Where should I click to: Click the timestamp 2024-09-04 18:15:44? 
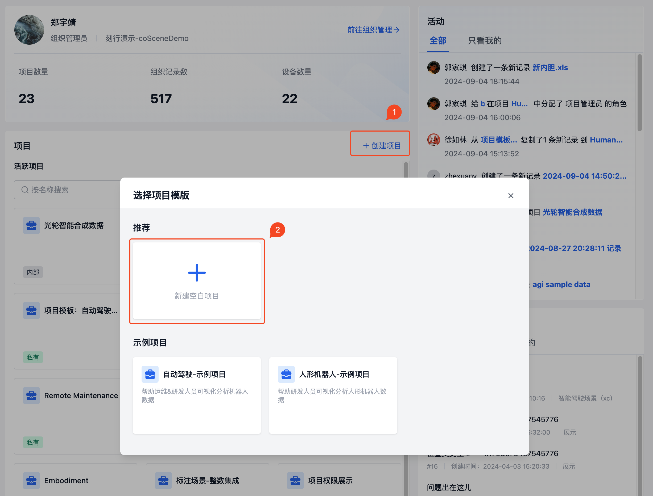click(482, 82)
